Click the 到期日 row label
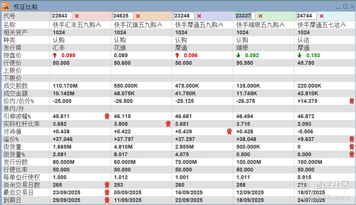The width and height of the screenshot is (356, 205). [x=12, y=200]
